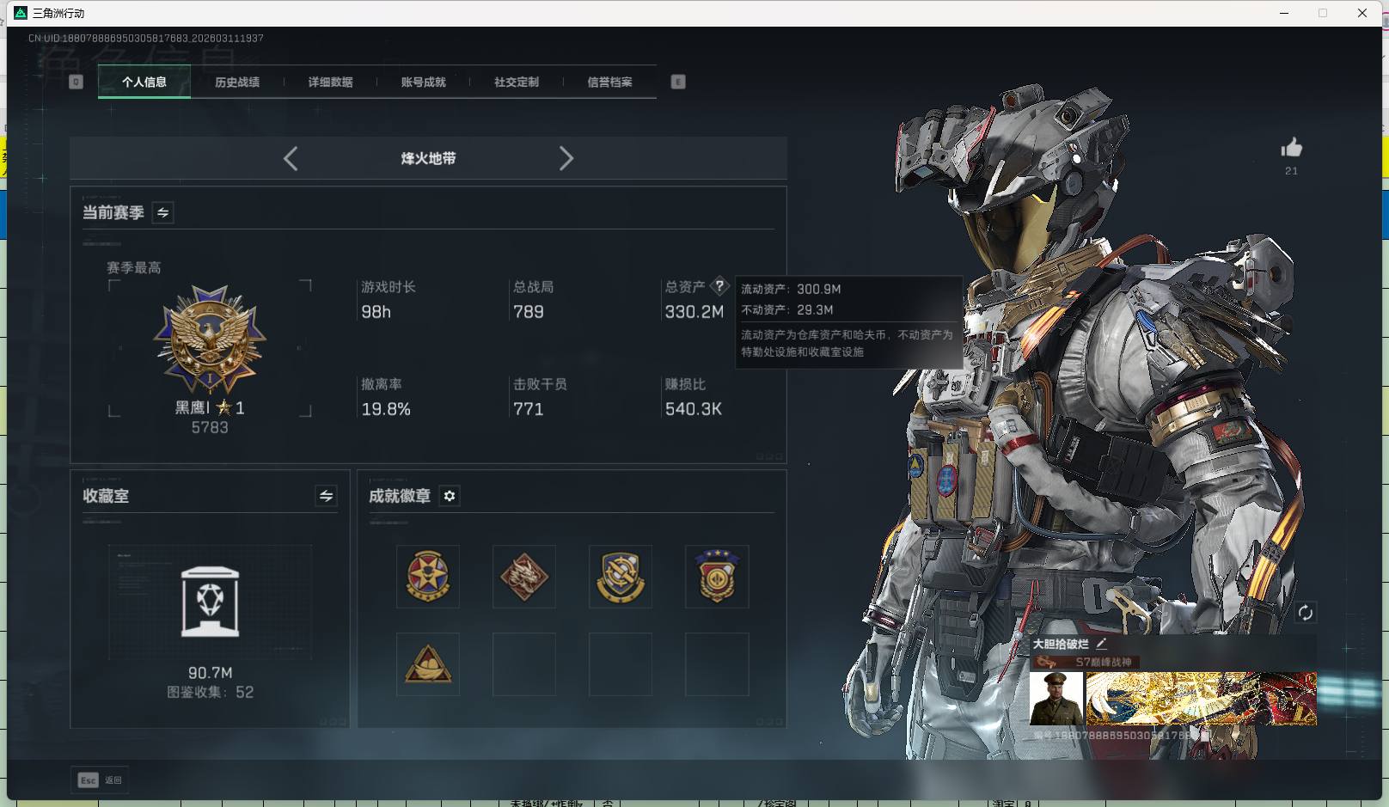Screen dimensions: 1389x807
Task: Toggle the 当前赛季 stats switcher
Action: tap(162, 212)
